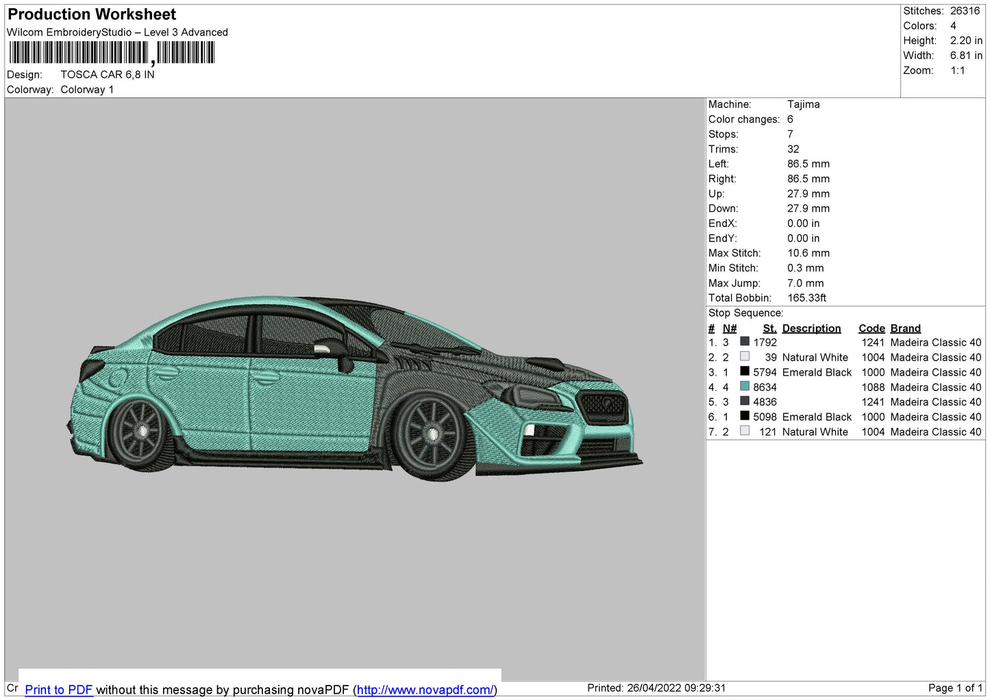Click the teal swatch for stop 4 (8634)
This screenshot has width=990, height=700.
pos(745,387)
